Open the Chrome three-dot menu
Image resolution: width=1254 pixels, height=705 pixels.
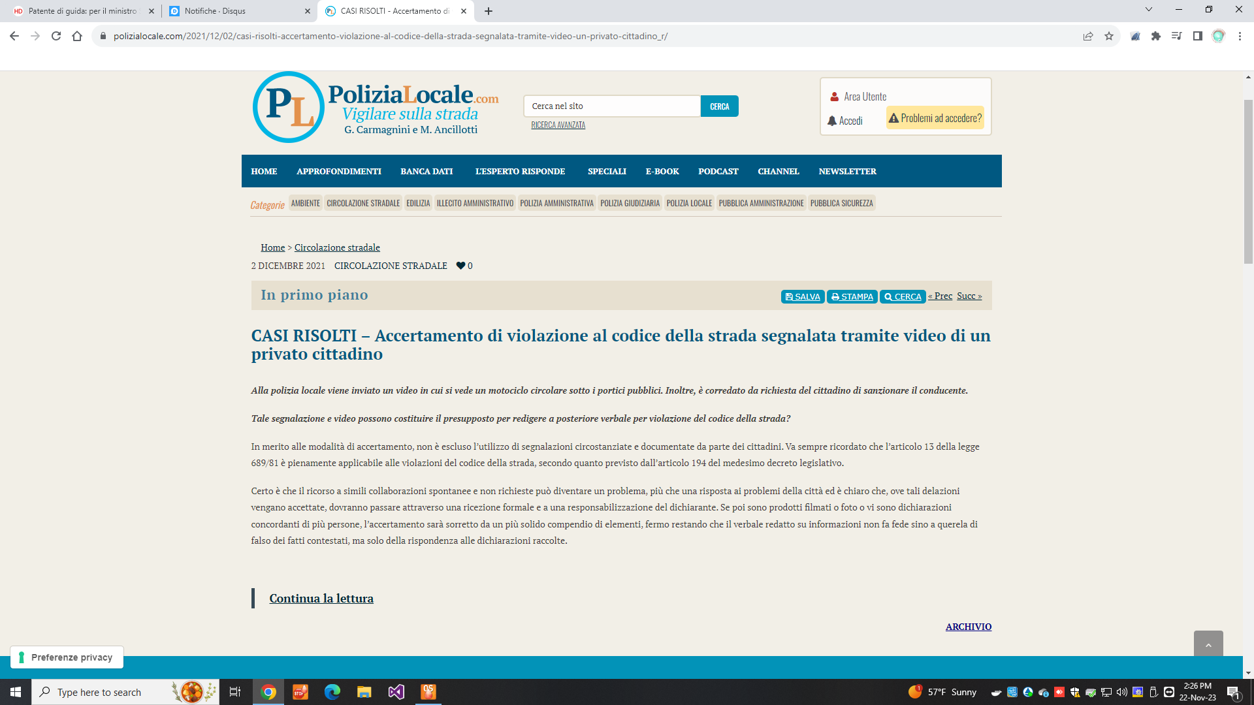(x=1240, y=36)
